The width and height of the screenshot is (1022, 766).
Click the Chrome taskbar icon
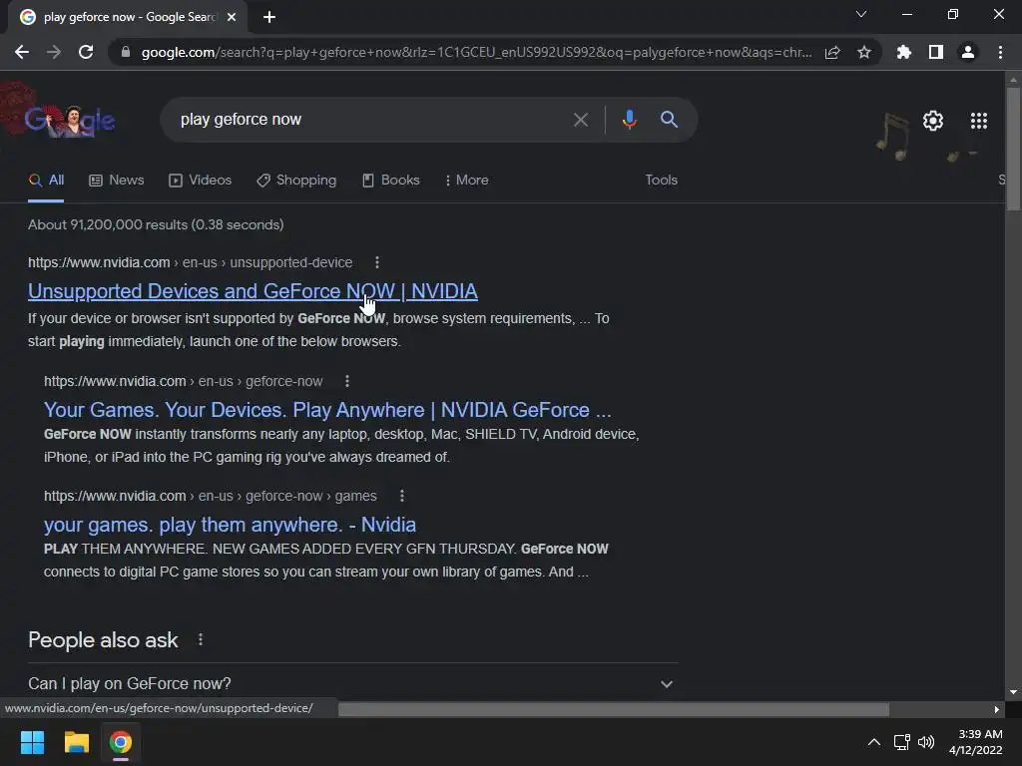(x=120, y=742)
